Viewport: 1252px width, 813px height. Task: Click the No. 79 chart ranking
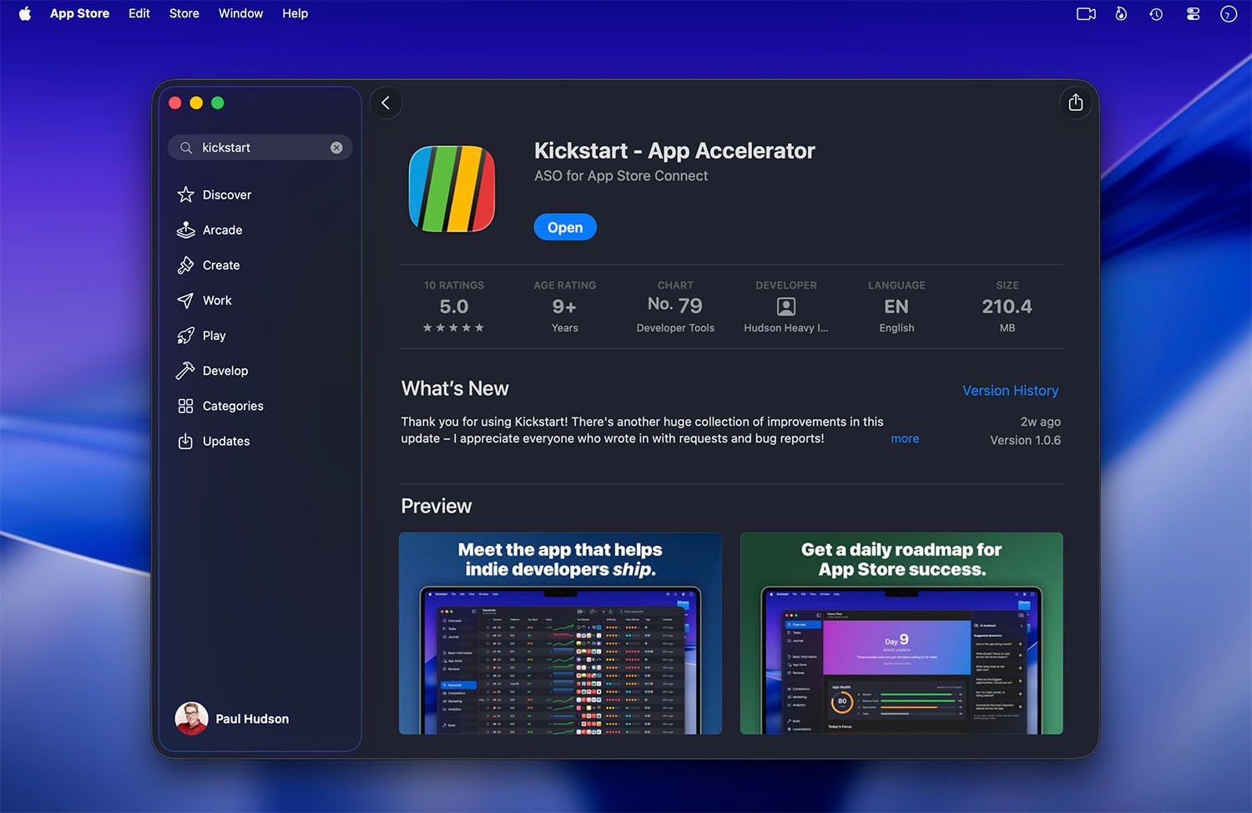(x=675, y=306)
